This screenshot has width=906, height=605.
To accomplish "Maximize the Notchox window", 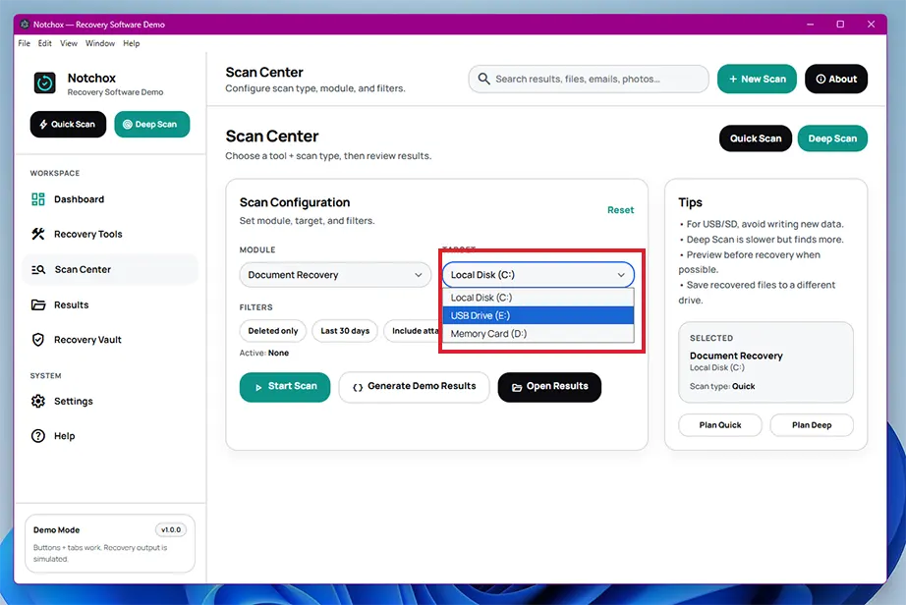I will (840, 25).
